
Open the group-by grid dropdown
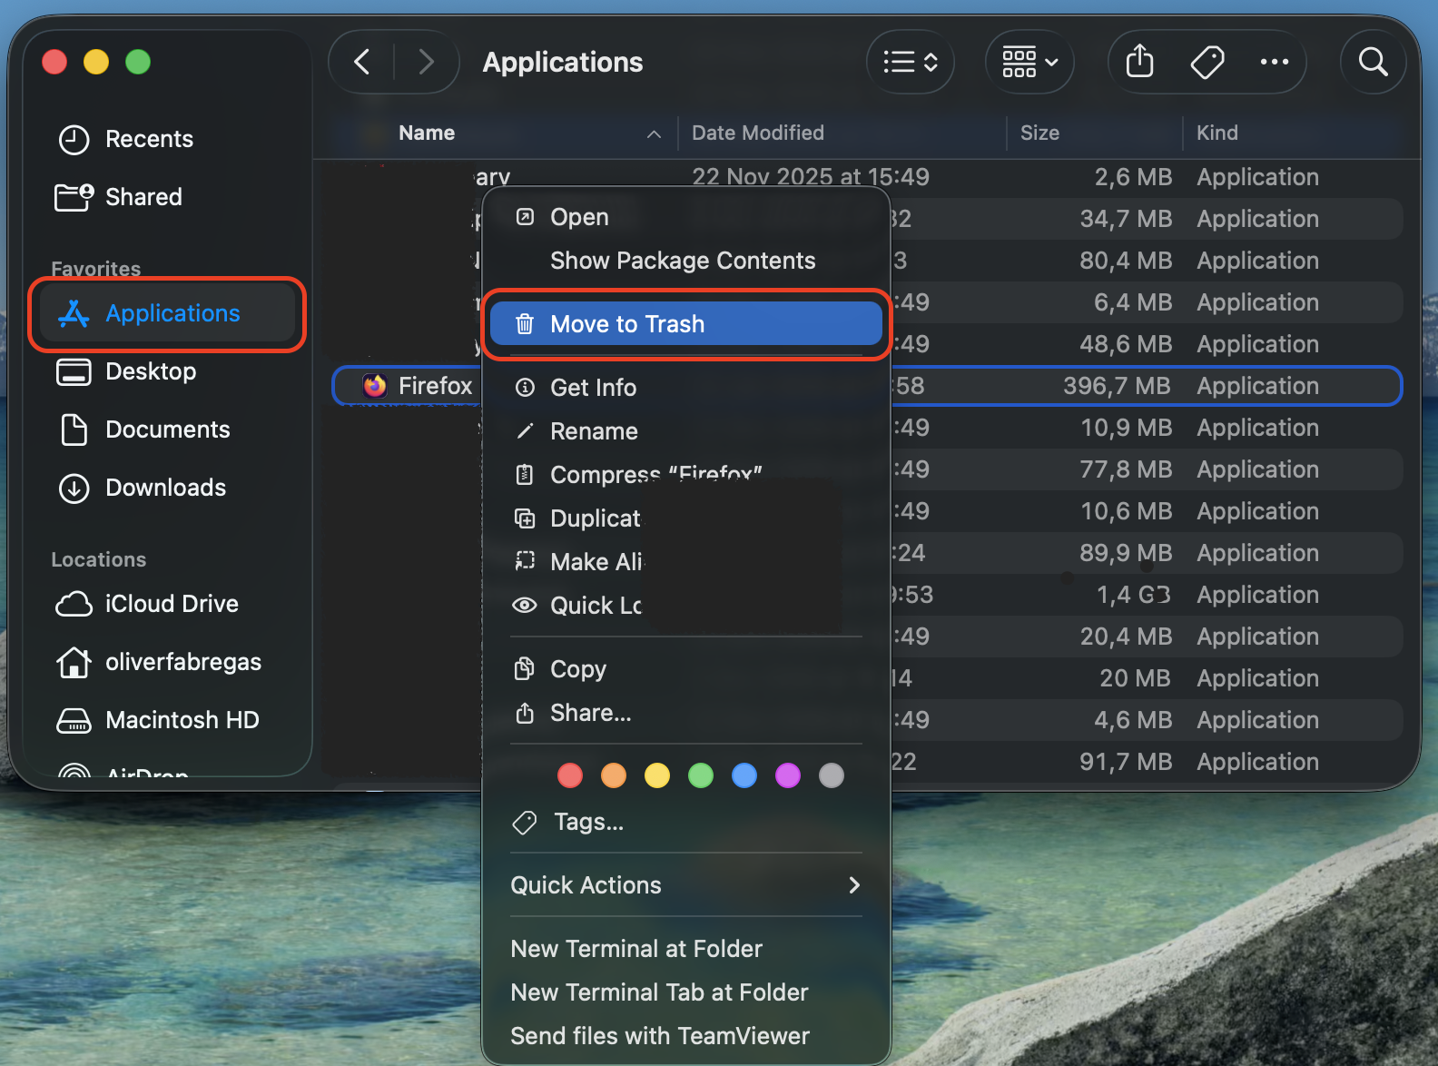1029,62
